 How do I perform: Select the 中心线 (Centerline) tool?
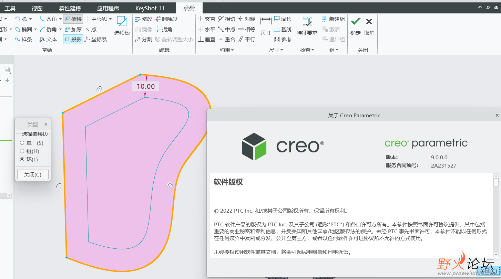(96, 19)
